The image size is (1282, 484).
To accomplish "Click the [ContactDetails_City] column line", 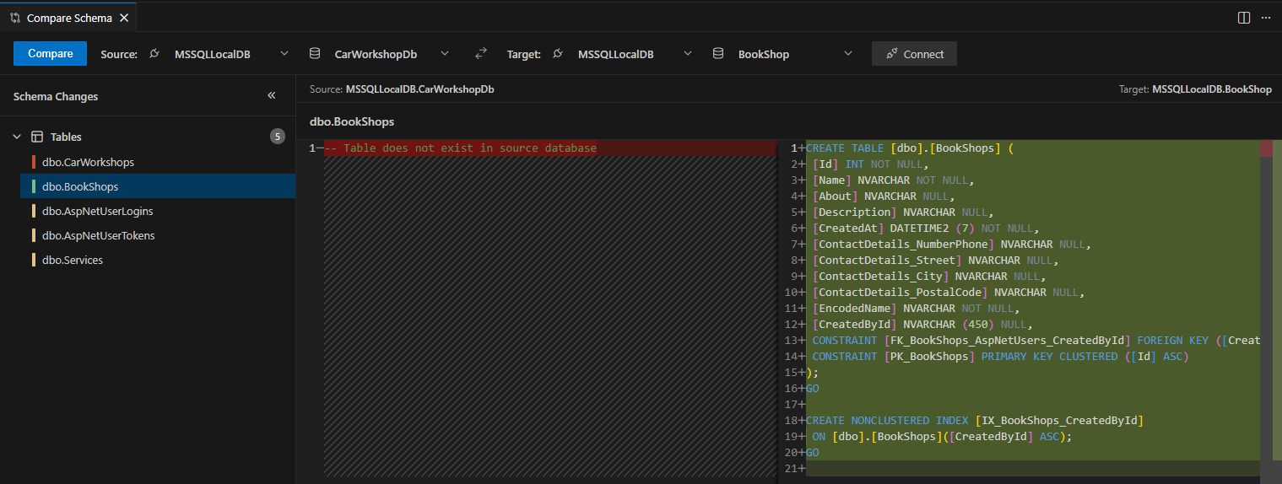I will click(928, 277).
